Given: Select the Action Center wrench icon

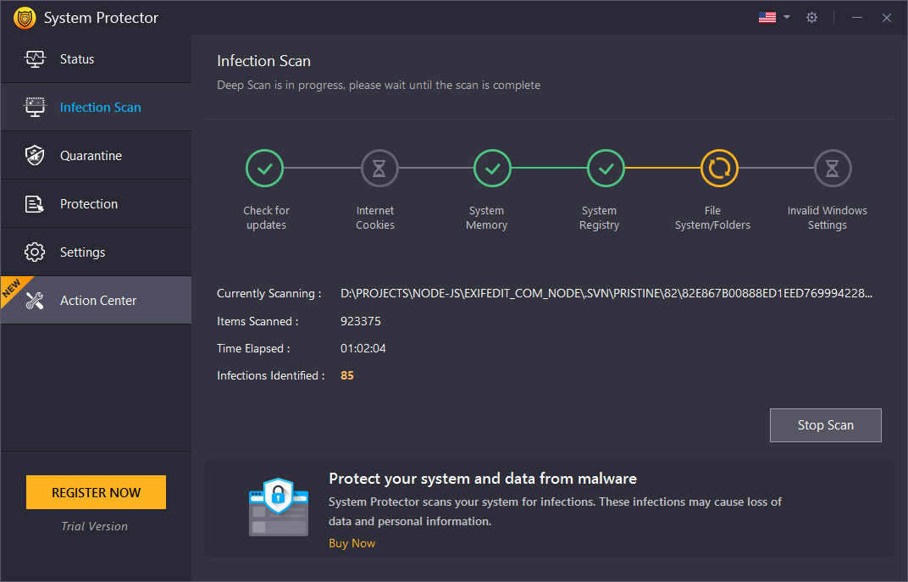Looking at the screenshot, I should click(x=35, y=300).
